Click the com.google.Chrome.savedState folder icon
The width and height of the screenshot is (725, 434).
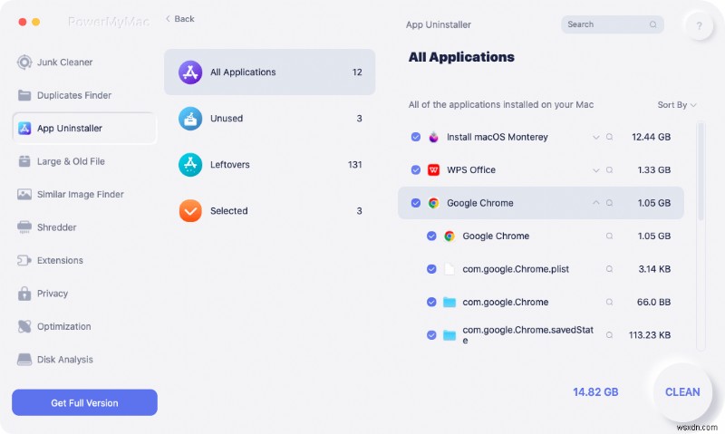click(449, 334)
